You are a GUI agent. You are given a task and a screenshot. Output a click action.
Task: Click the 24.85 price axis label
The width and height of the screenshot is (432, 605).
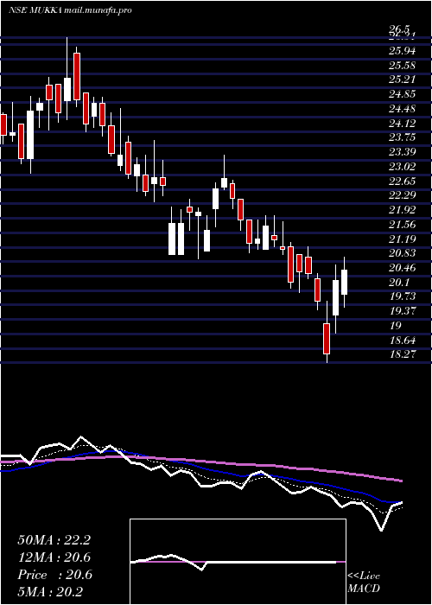(403, 94)
